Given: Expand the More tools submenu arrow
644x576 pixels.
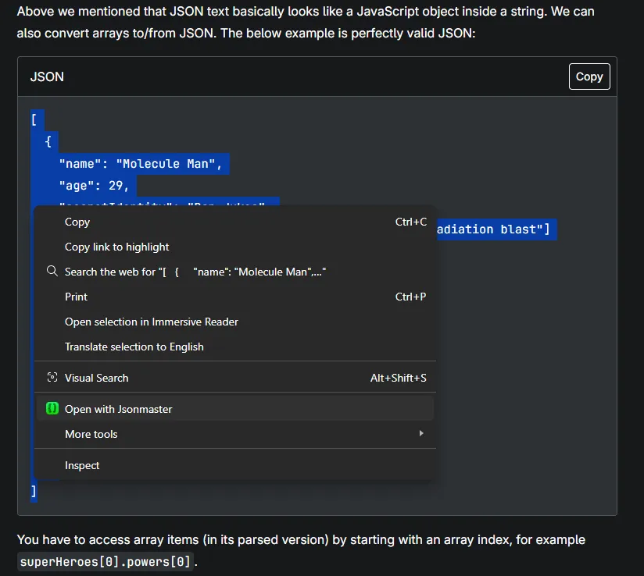Looking at the screenshot, I should tap(421, 434).
